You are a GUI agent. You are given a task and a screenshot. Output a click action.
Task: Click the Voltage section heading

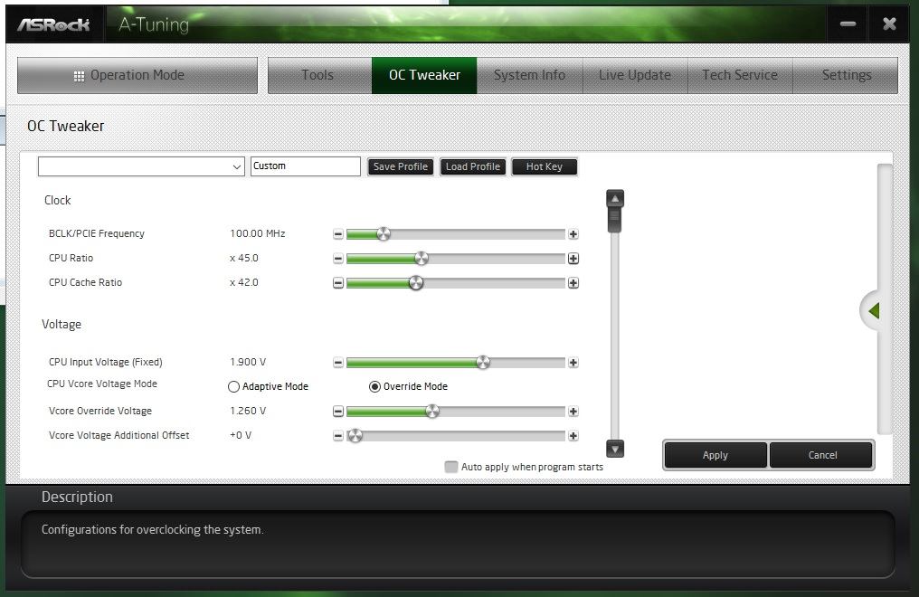click(62, 325)
